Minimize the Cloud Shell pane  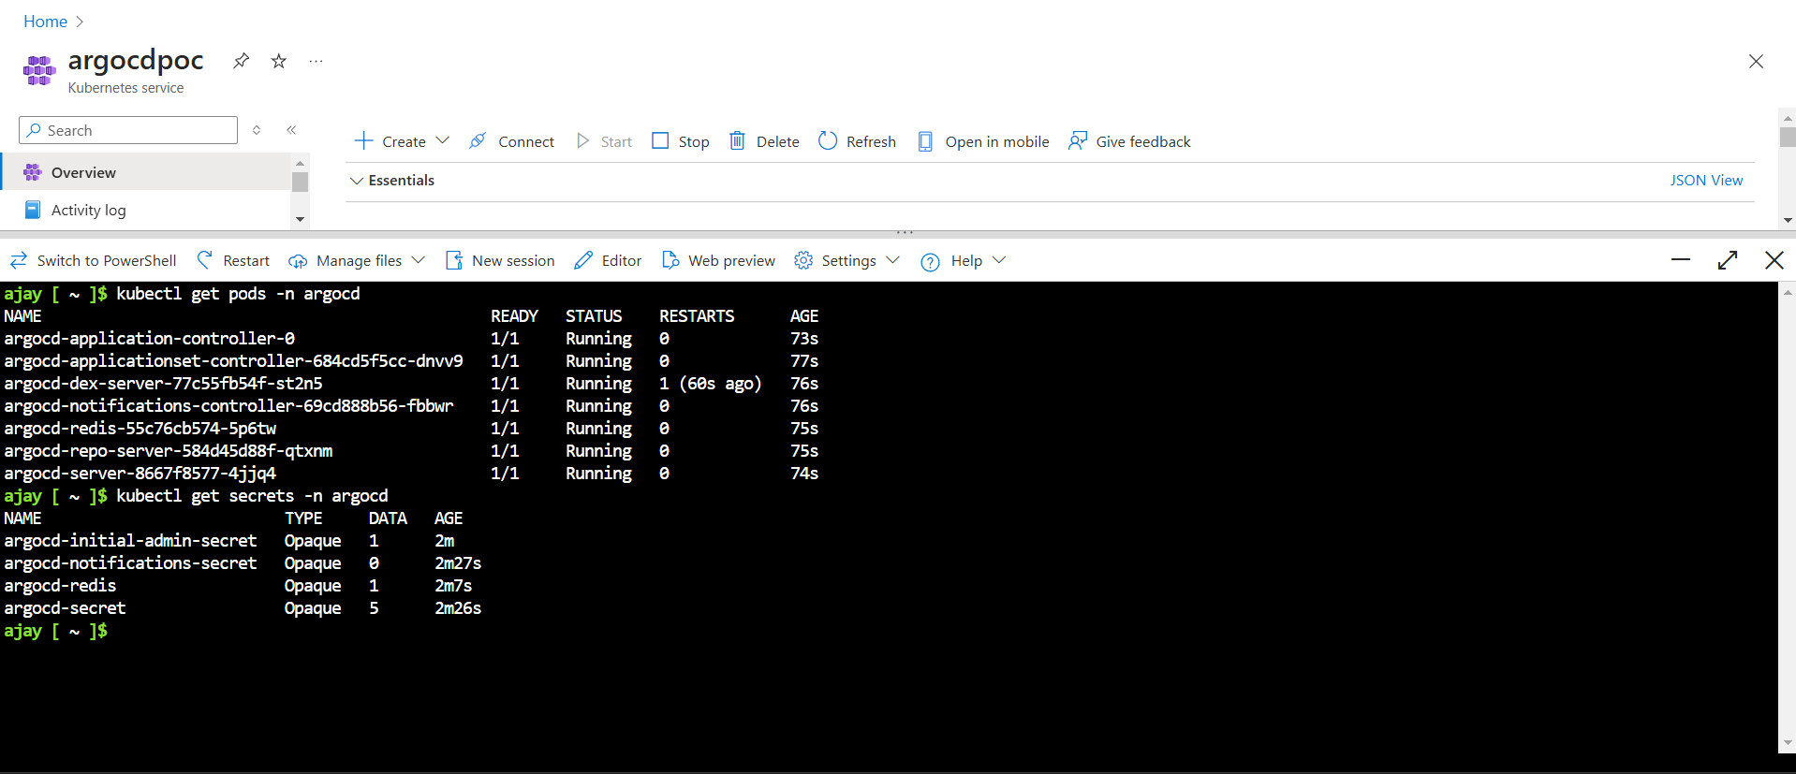coord(1681,260)
